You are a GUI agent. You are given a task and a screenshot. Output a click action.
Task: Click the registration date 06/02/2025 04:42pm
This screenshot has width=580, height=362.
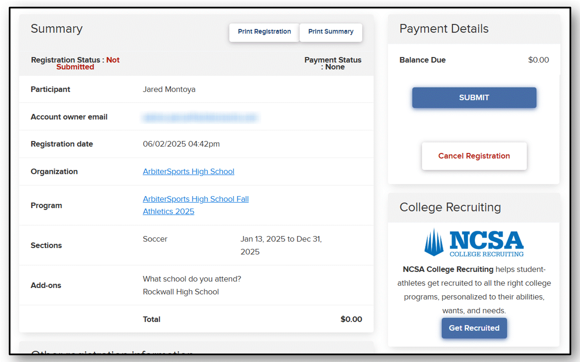pyautogui.click(x=181, y=144)
